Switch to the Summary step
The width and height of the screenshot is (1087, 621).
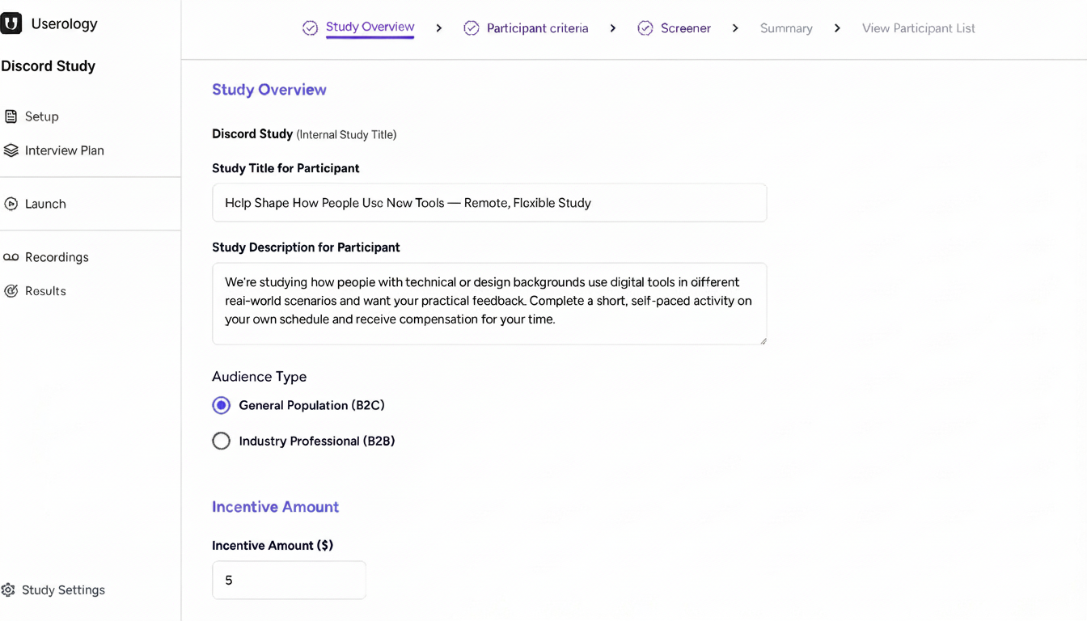(785, 27)
